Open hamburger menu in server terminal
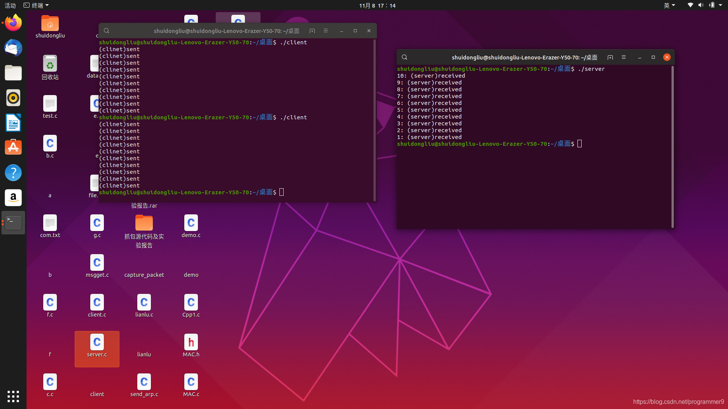The height and width of the screenshot is (409, 728). click(x=624, y=57)
